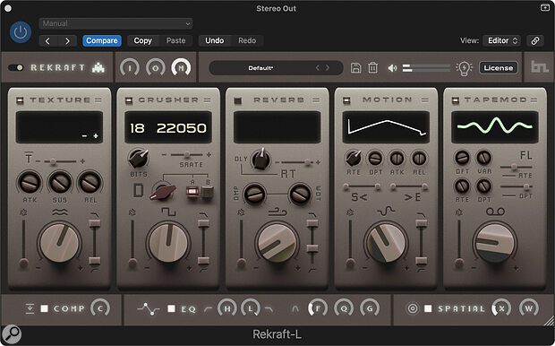Image resolution: width=555 pixels, height=346 pixels.
Task: Select Crusher mode B button
Action: click(x=208, y=192)
